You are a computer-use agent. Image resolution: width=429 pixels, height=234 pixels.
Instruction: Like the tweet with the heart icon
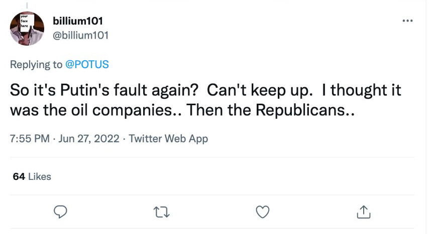point(262,212)
